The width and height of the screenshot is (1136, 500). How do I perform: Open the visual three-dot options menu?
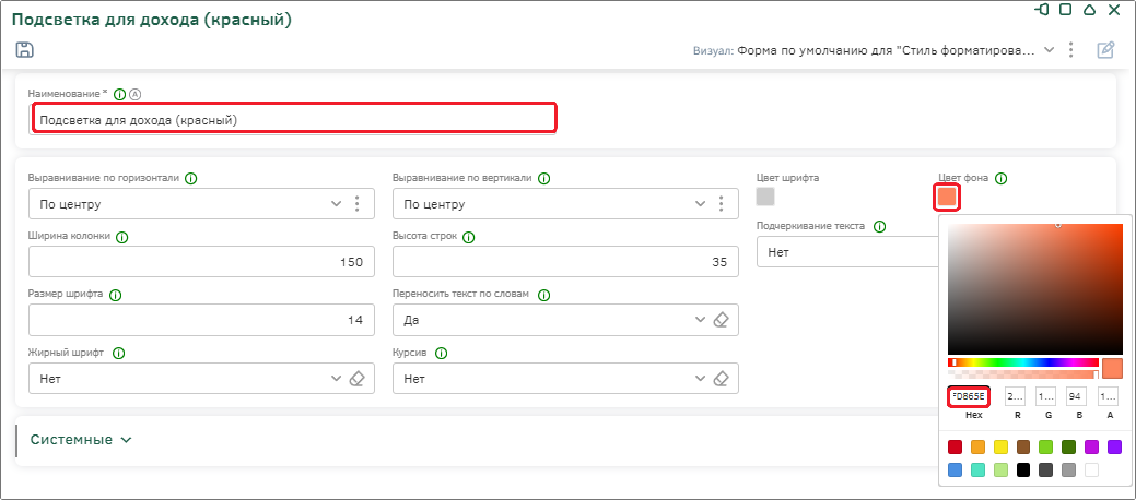coord(1071,50)
